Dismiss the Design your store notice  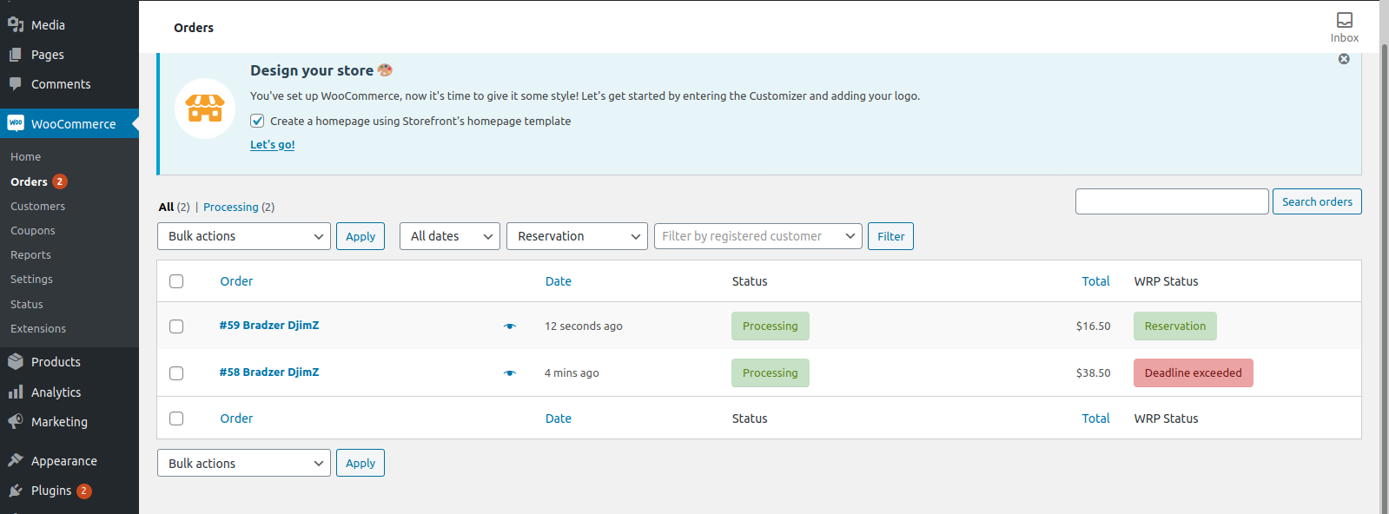pyautogui.click(x=1344, y=59)
